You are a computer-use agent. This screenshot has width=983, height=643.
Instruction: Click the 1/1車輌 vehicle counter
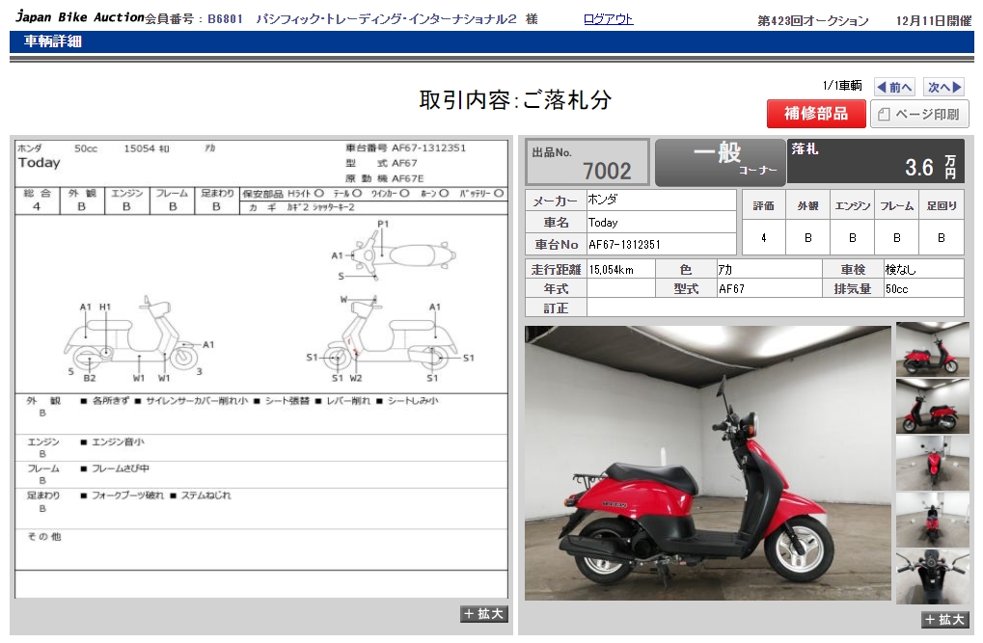(x=842, y=85)
